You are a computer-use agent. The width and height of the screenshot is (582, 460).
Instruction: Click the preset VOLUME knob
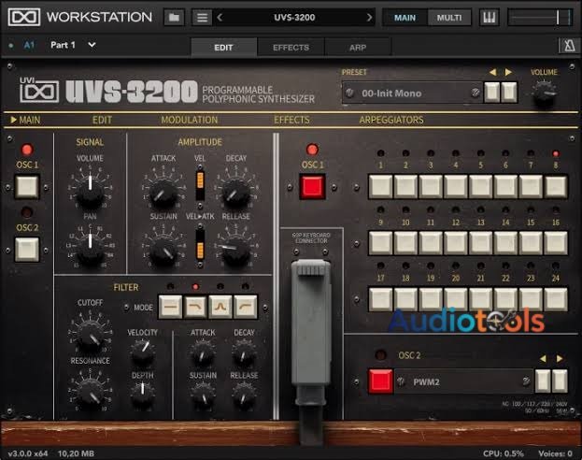click(544, 93)
